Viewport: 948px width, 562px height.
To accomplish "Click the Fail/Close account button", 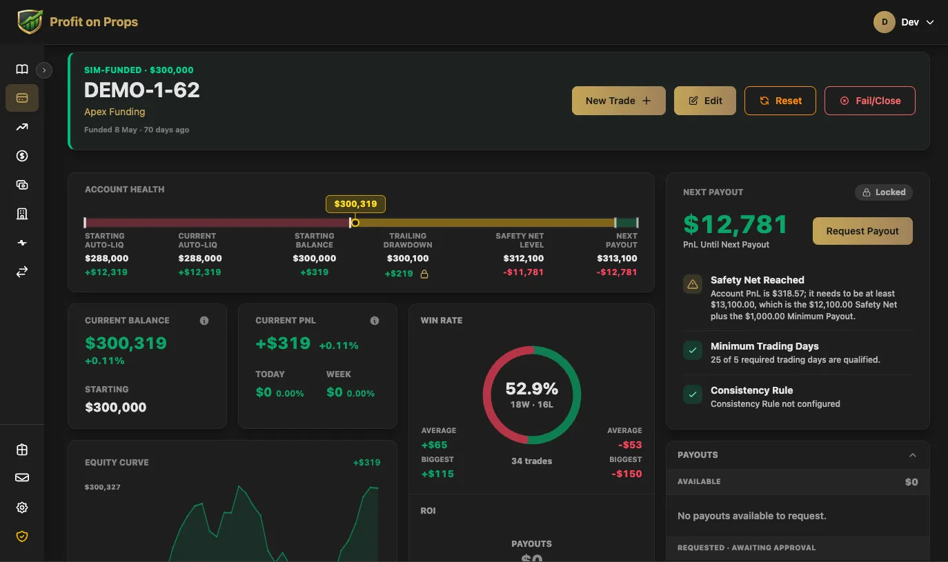I will click(870, 101).
